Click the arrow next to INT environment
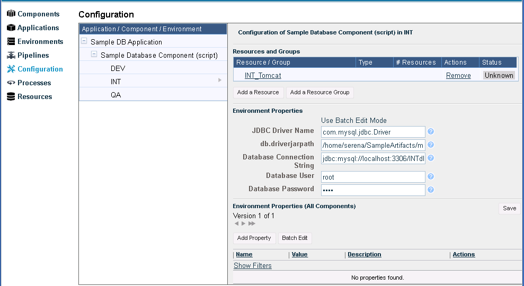Image resolution: width=524 pixels, height=286 pixels. (220, 81)
